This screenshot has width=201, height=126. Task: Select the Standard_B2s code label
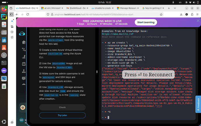pos(64,68)
